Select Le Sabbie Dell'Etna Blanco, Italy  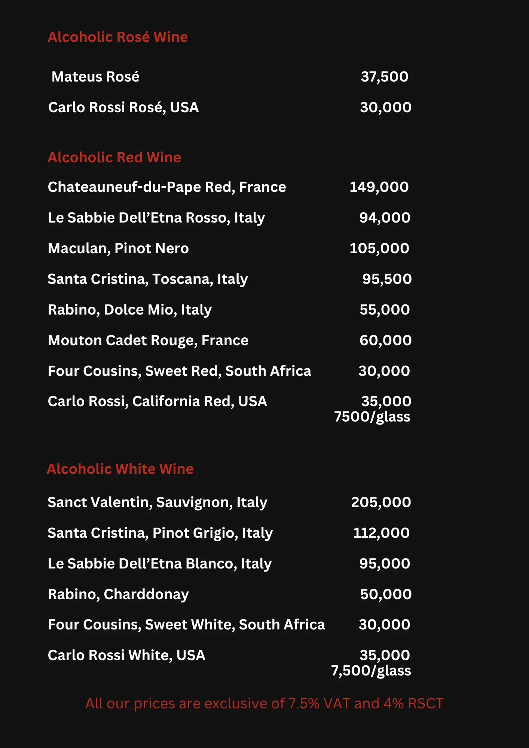pos(160,564)
